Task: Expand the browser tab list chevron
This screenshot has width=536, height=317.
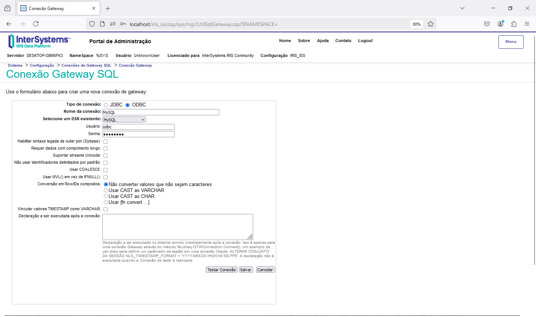Action: [462, 8]
